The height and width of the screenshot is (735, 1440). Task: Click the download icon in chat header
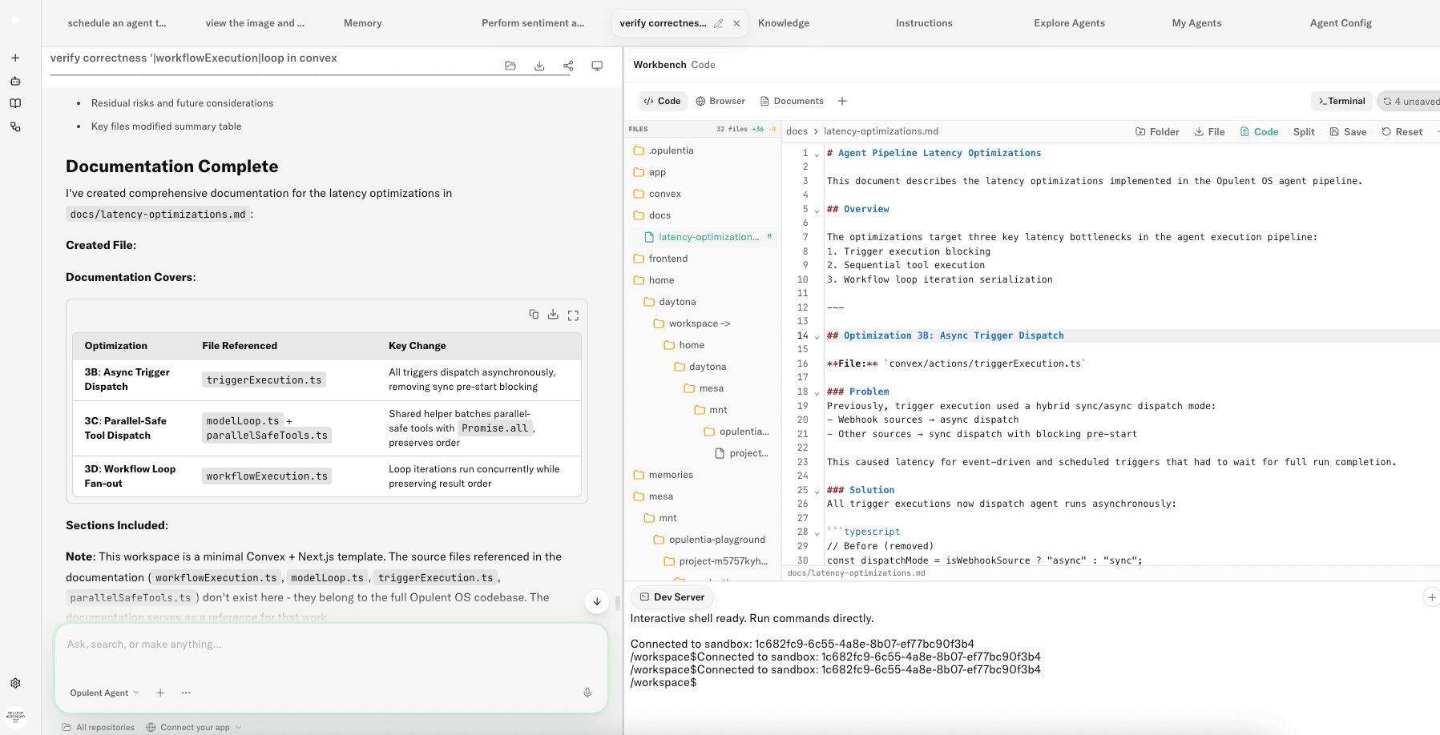coord(539,66)
